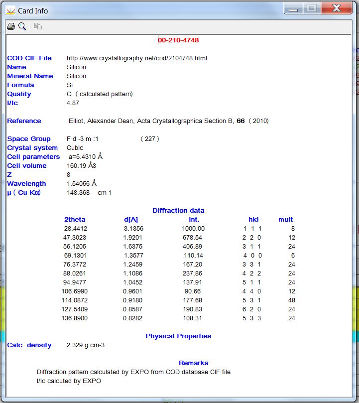
Task: Click the intensity value 678.54
Action: pos(192,238)
